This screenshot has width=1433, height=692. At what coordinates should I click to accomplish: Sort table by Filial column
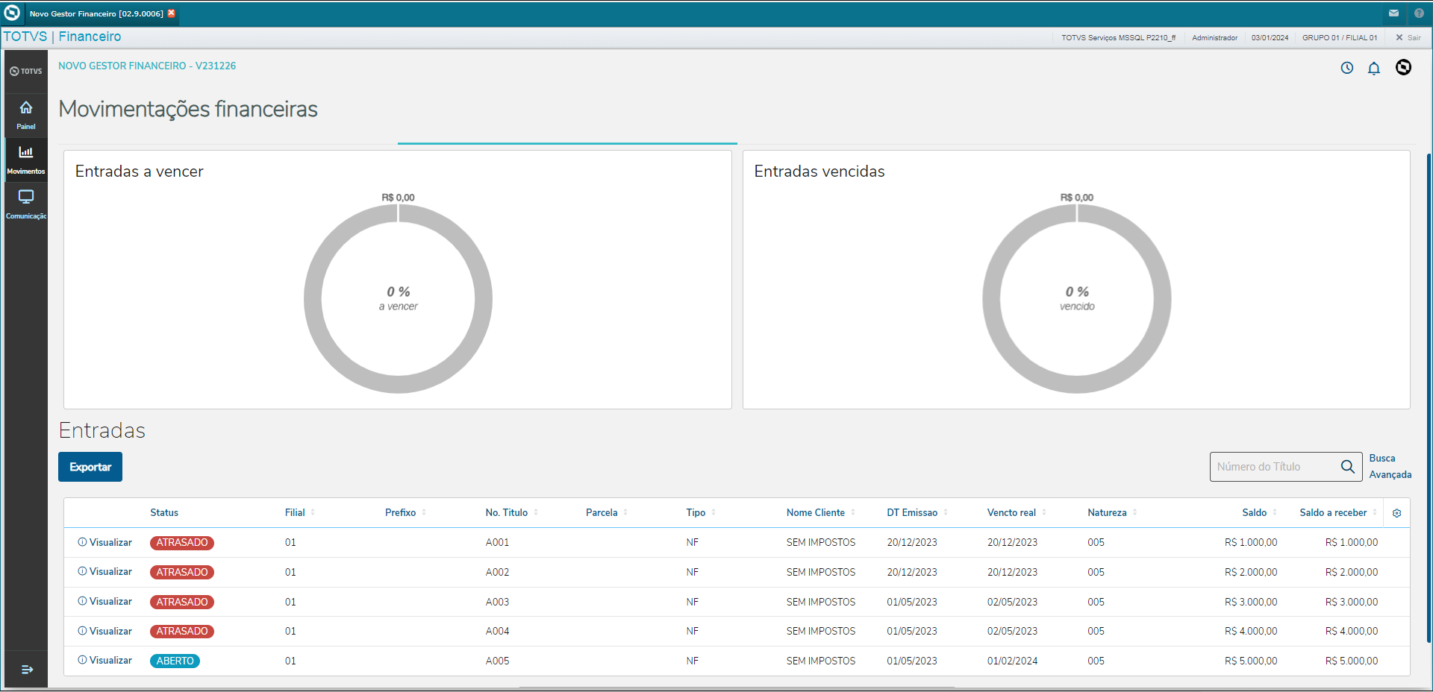[x=300, y=513]
